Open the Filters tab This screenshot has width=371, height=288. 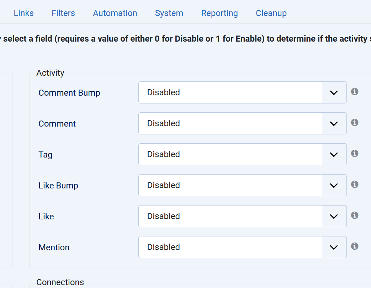click(x=63, y=13)
